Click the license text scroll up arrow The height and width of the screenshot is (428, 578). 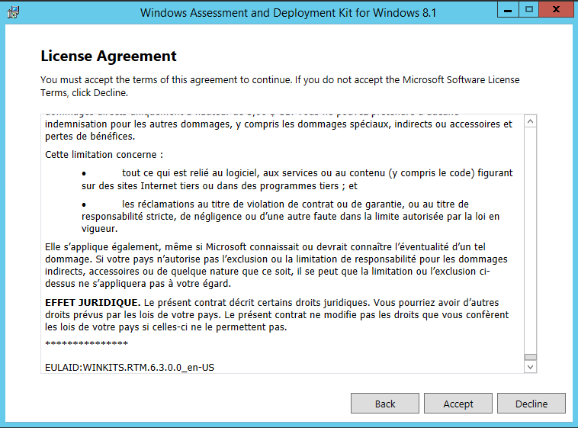click(531, 121)
